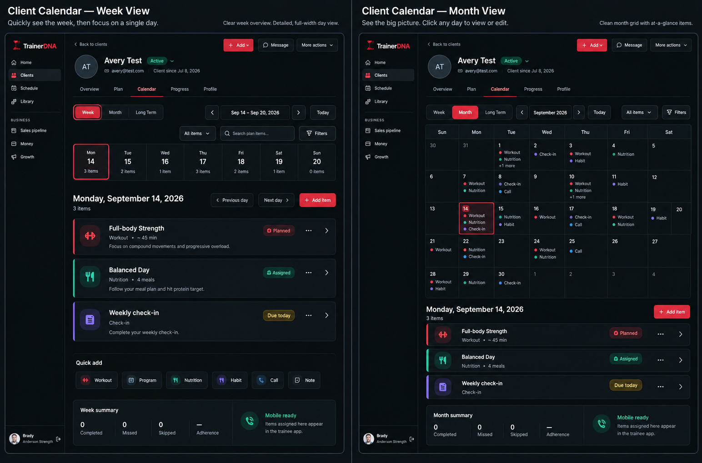Click the logout icon beside Brady in Week View
Image resolution: width=702 pixels, height=463 pixels.
point(58,439)
